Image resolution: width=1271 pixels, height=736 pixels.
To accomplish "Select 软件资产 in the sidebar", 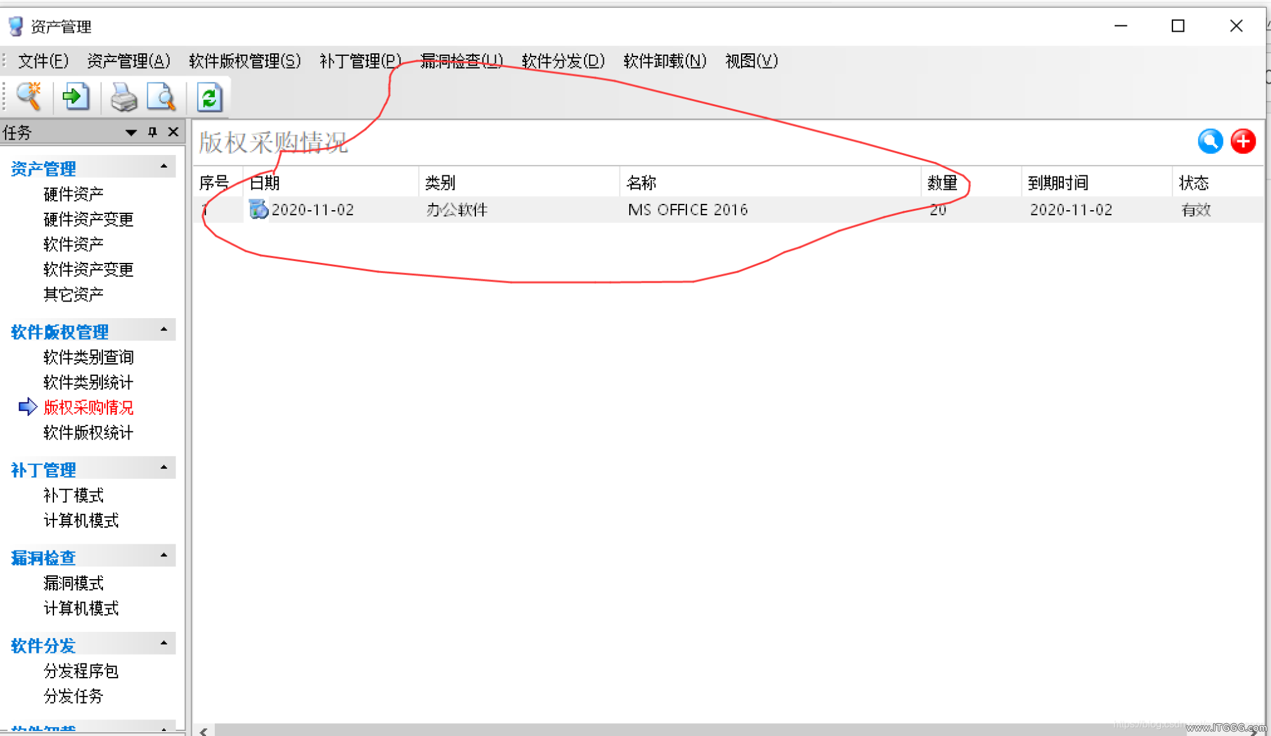I will 73,244.
